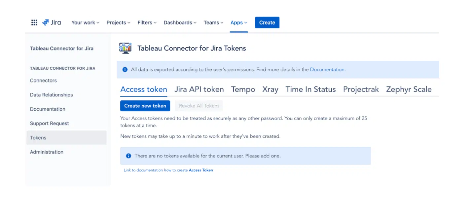Click the Tableau Connector for Jira sidebar title
The image size is (471, 206).
(62, 48)
